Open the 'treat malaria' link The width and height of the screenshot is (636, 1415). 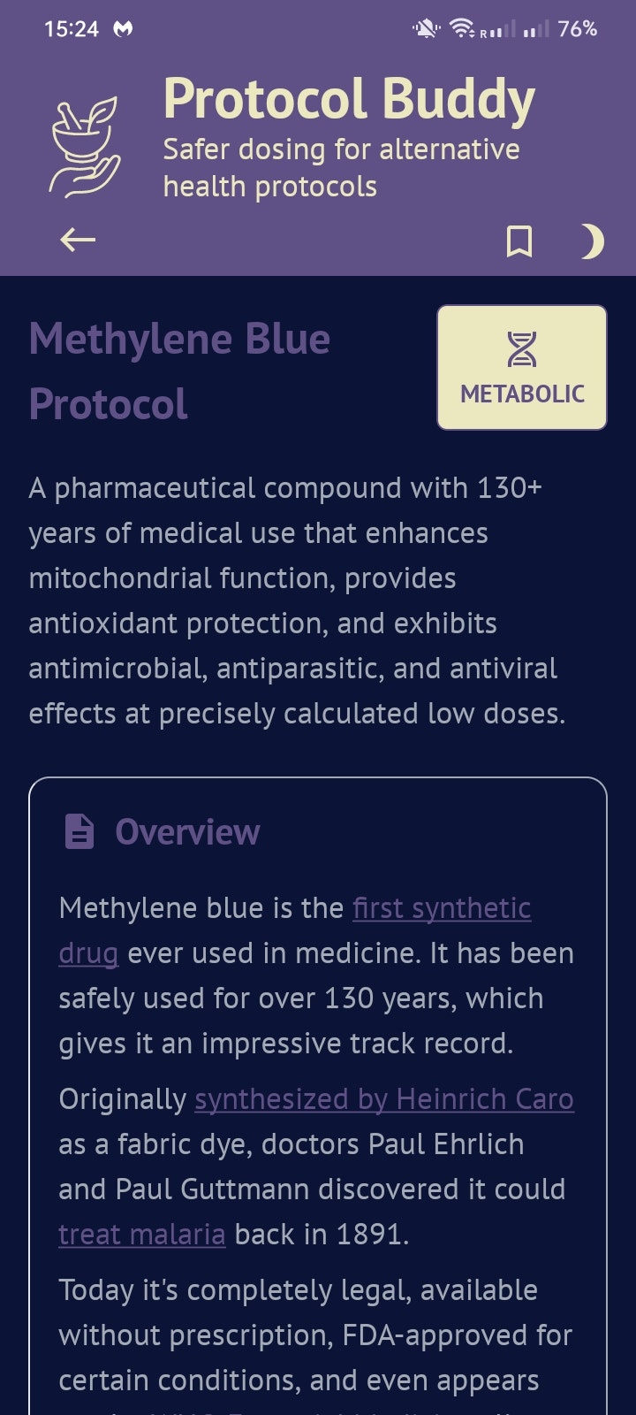[x=142, y=1234]
